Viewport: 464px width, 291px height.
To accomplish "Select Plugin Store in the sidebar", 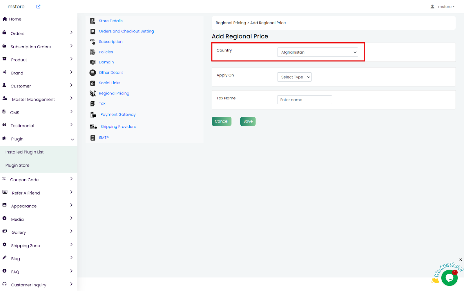I will pyautogui.click(x=17, y=165).
